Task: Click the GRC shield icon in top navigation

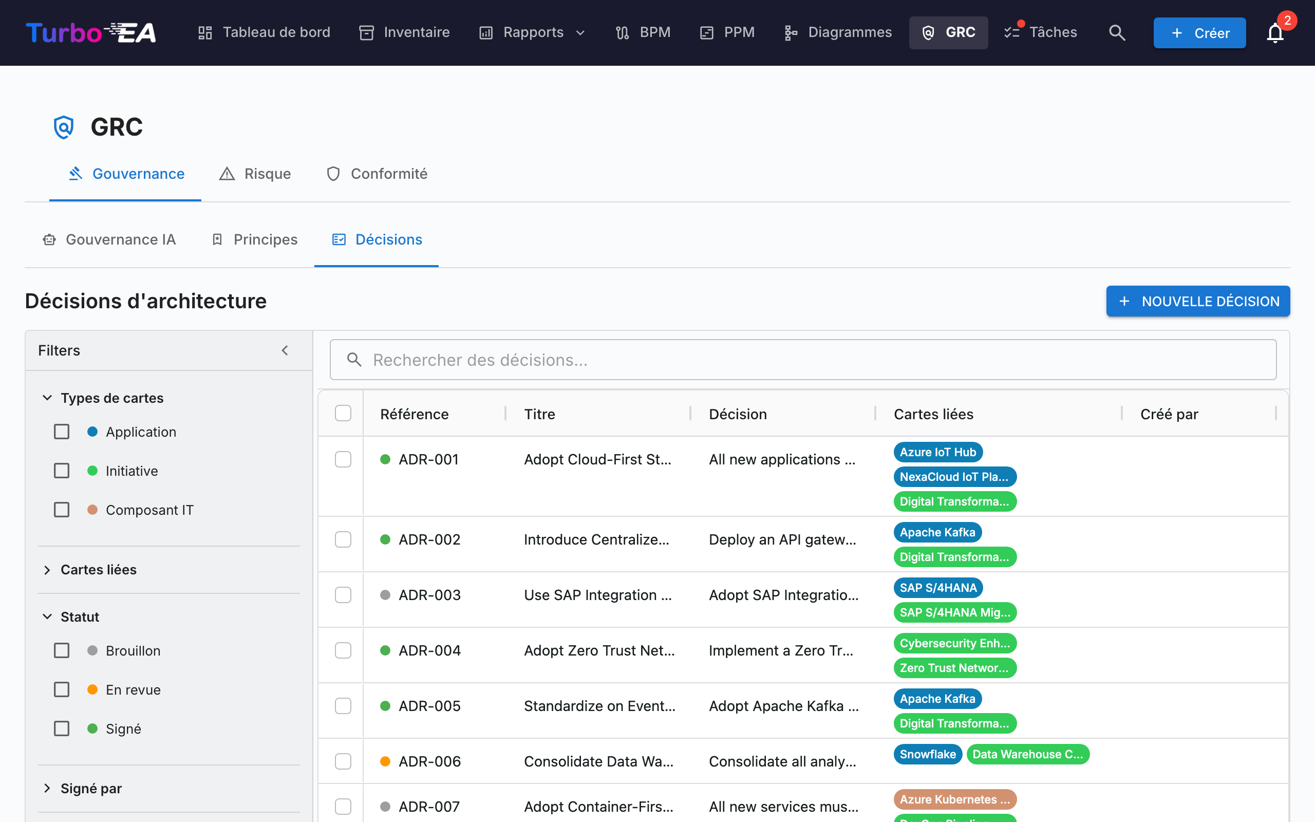Action: pos(929,32)
